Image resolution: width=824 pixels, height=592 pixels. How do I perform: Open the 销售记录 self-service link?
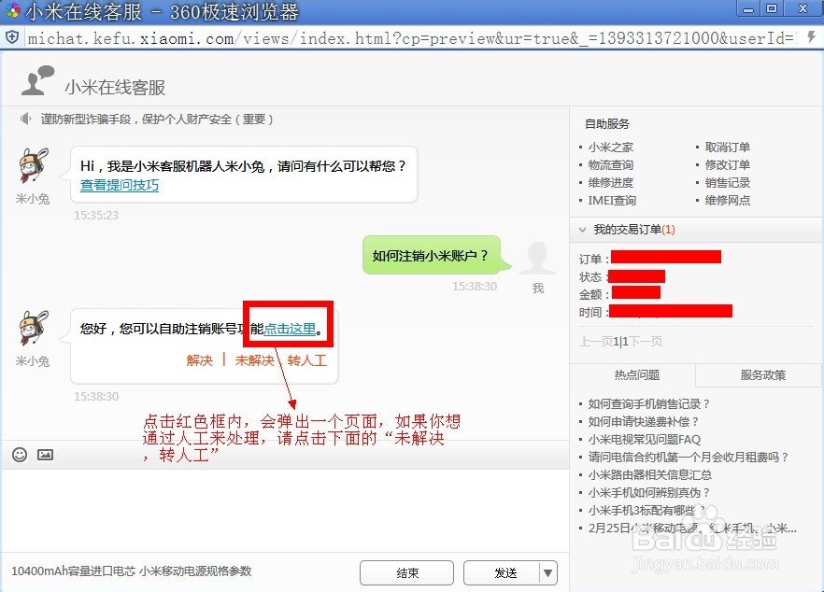(x=727, y=183)
